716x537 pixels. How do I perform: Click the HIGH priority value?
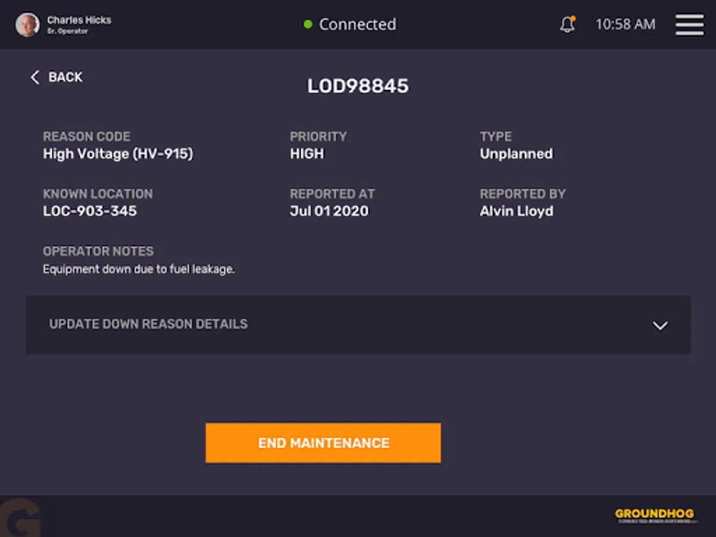[x=307, y=154]
